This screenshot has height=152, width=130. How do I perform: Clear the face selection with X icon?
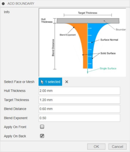tap(67, 82)
